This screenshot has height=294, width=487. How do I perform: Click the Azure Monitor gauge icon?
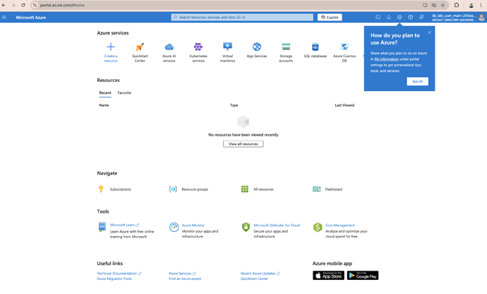click(174, 227)
